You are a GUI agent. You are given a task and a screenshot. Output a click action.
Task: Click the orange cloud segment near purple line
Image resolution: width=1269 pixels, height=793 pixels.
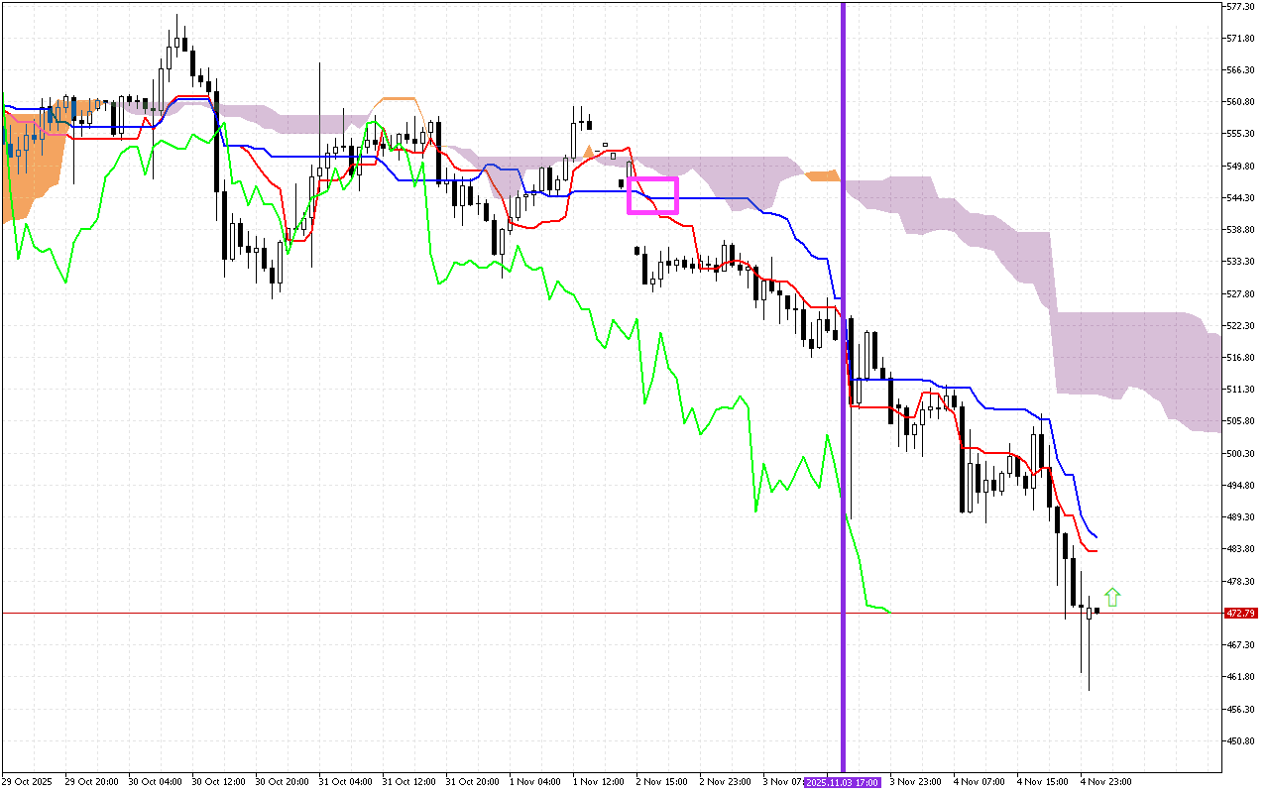click(822, 176)
